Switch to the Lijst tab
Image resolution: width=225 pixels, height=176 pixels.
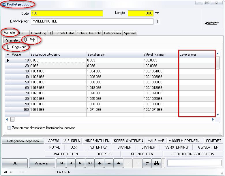coord(22,33)
